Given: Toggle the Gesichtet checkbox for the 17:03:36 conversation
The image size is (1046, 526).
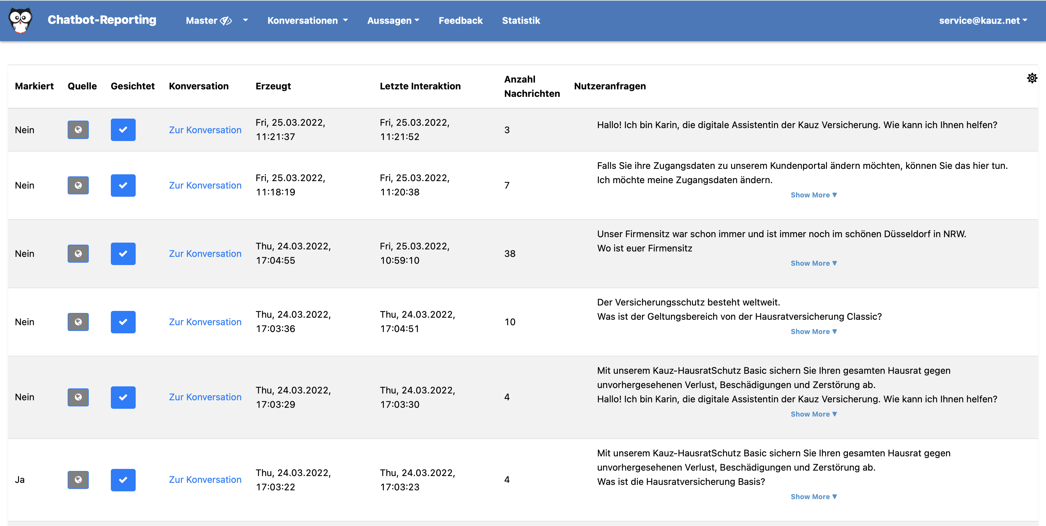Looking at the screenshot, I should click(123, 322).
